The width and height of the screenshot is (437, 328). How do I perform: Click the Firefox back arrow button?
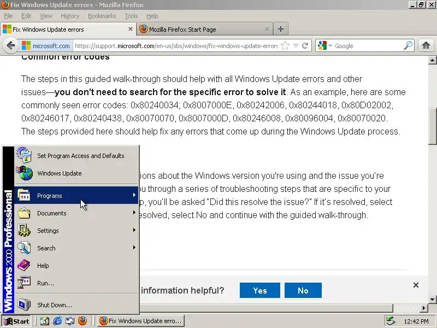pos(10,45)
